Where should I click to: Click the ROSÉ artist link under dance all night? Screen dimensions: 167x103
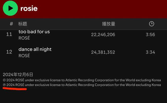[x=24, y=56]
